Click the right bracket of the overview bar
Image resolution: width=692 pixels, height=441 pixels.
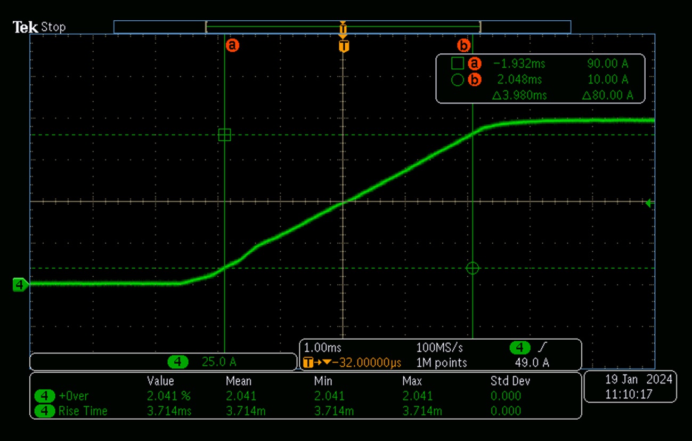(481, 27)
